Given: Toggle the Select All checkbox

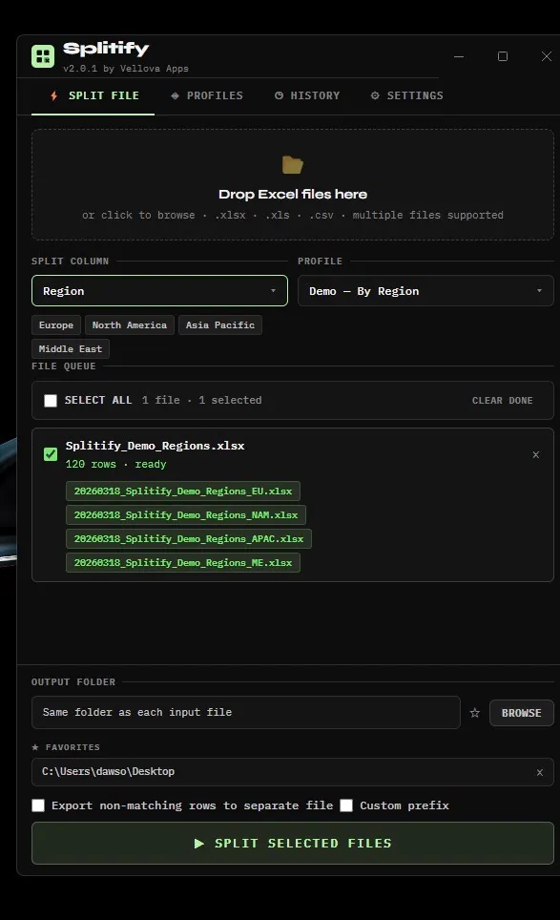Looking at the screenshot, I should tap(51, 401).
